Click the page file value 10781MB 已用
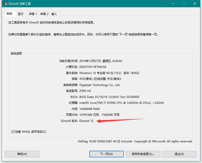 click(x=99, y=115)
